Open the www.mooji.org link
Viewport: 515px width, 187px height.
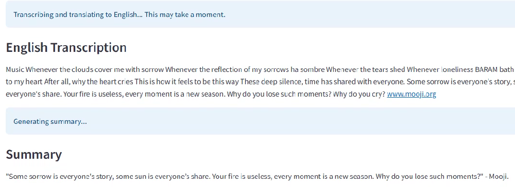pos(411,95)
